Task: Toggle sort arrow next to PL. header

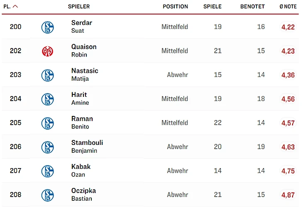Action: click(15, 7)
